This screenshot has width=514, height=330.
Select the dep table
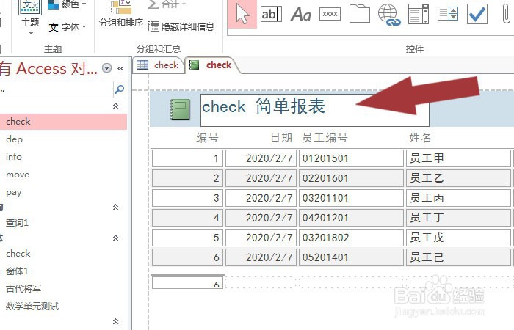tap(63, 139)
